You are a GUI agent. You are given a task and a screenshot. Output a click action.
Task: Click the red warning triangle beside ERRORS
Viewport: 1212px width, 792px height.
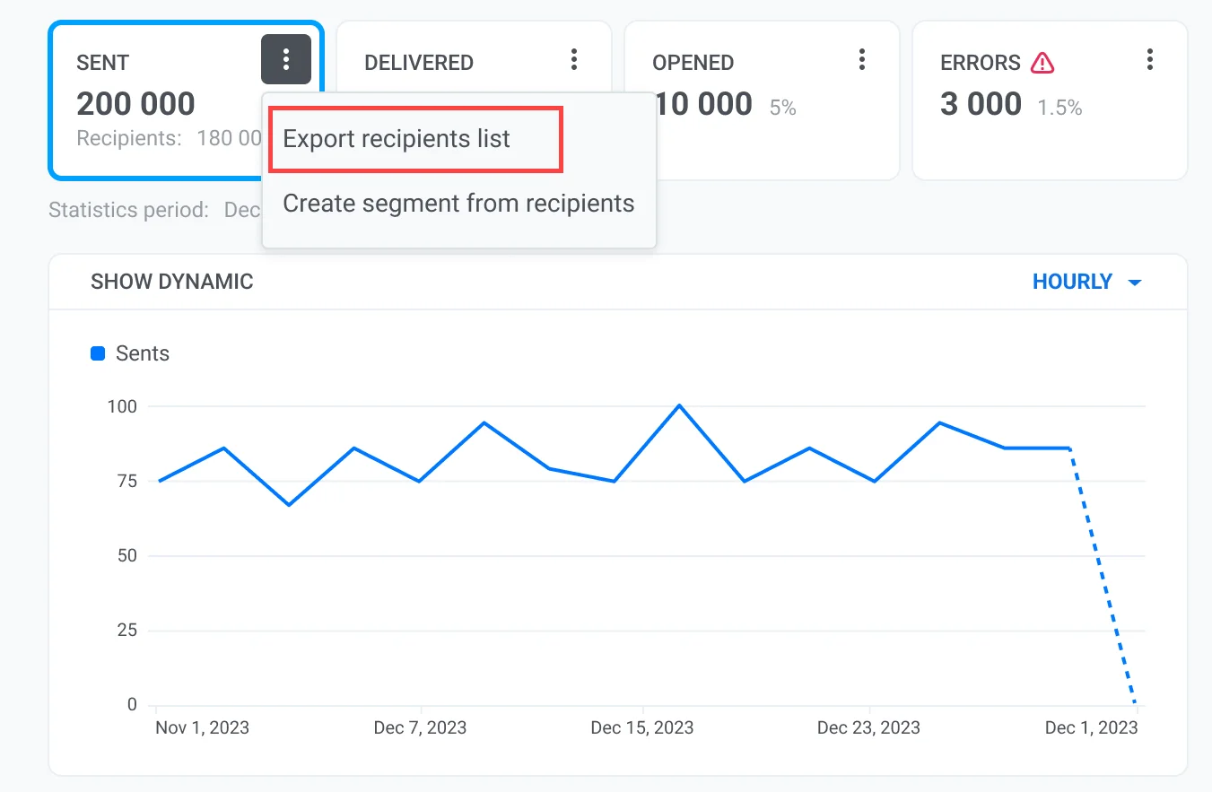[1042, 63]
